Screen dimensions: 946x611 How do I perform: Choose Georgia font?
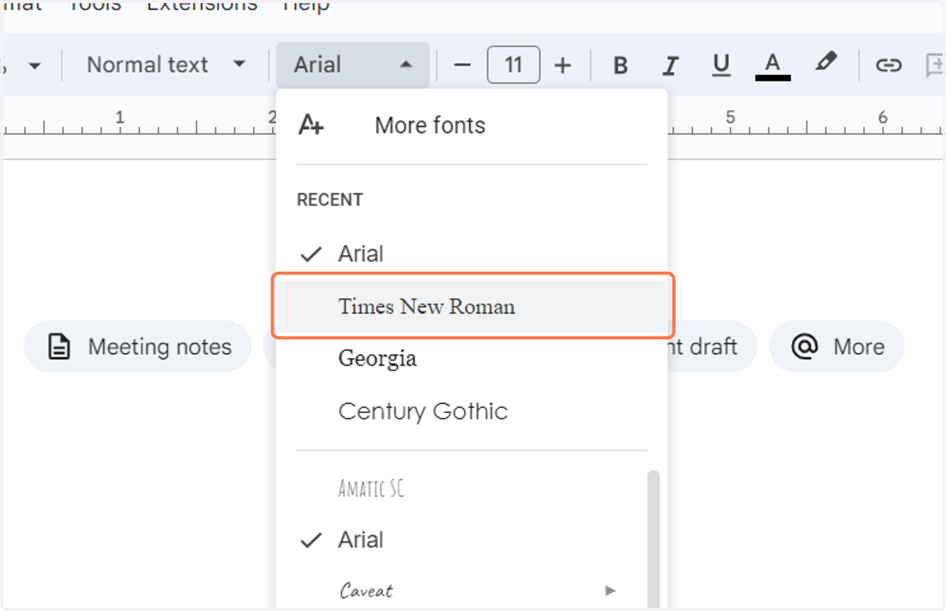click(x=471, y=359)
